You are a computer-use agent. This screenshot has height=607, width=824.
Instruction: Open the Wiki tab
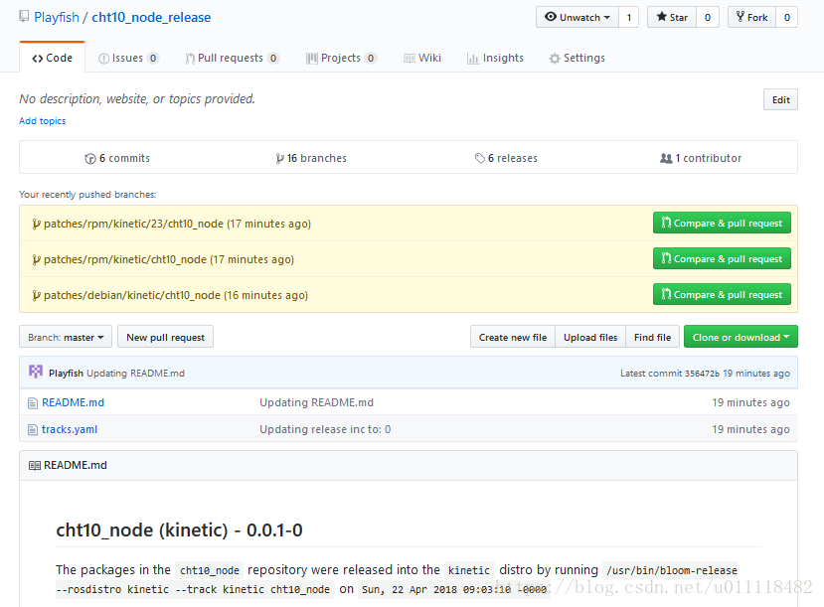click(x=422, y=58)
